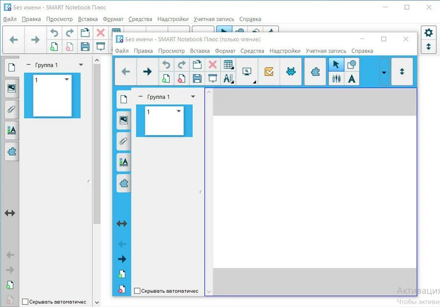Open page 1 thumbnail menu in back window

[67, 79]
